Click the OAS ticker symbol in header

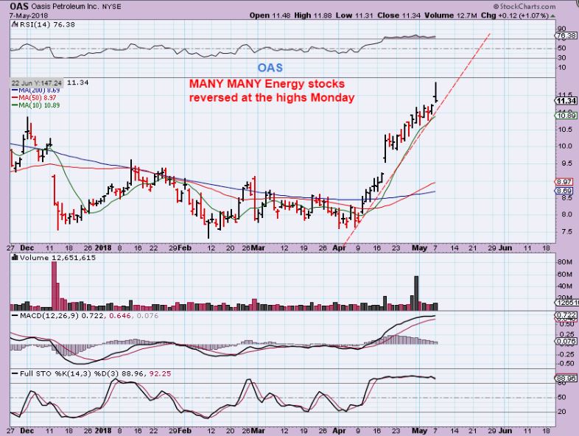click(19, 7)
